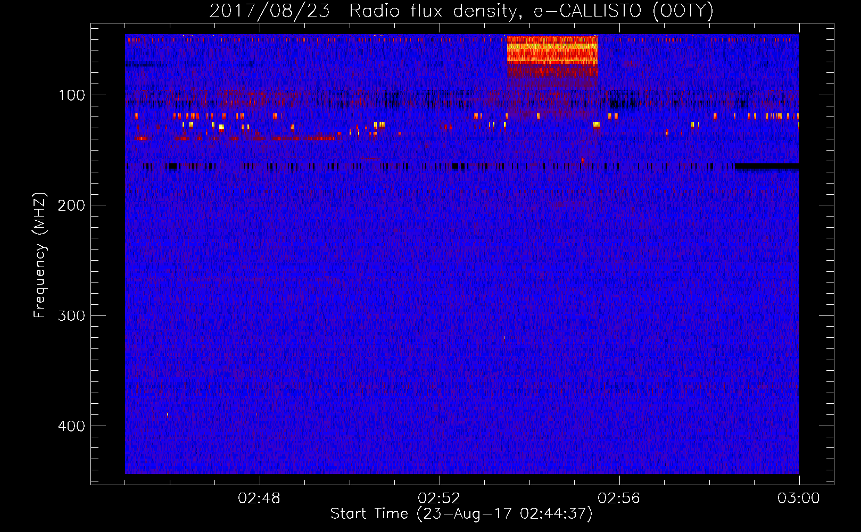Click the 02:56 time tick label

[619, 498]
